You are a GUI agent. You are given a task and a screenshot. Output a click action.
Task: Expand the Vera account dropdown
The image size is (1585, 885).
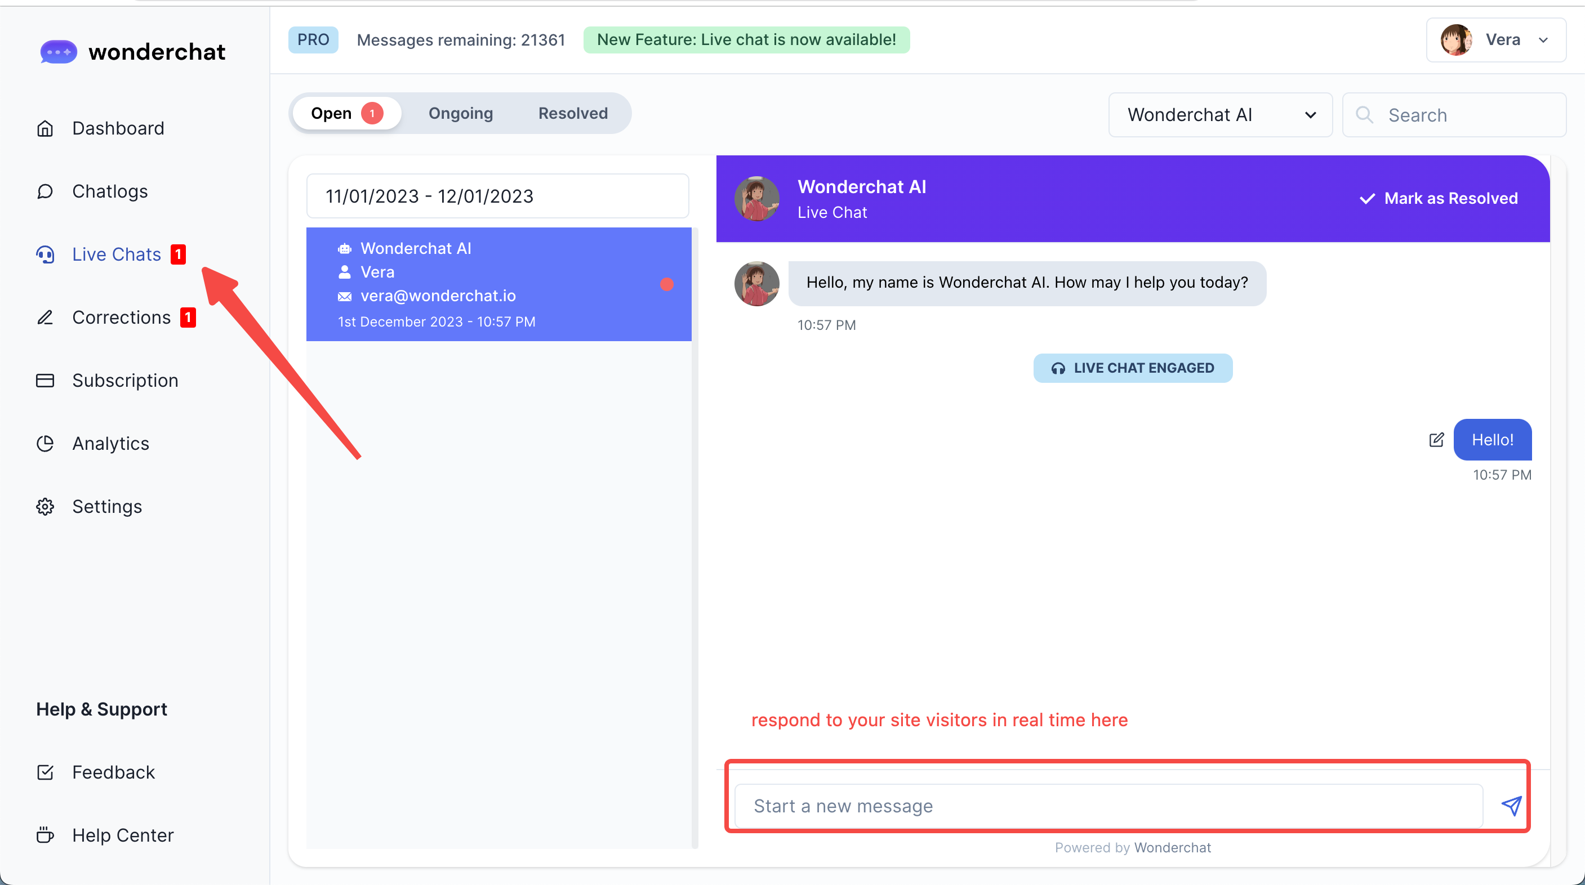click(1496, 40)
